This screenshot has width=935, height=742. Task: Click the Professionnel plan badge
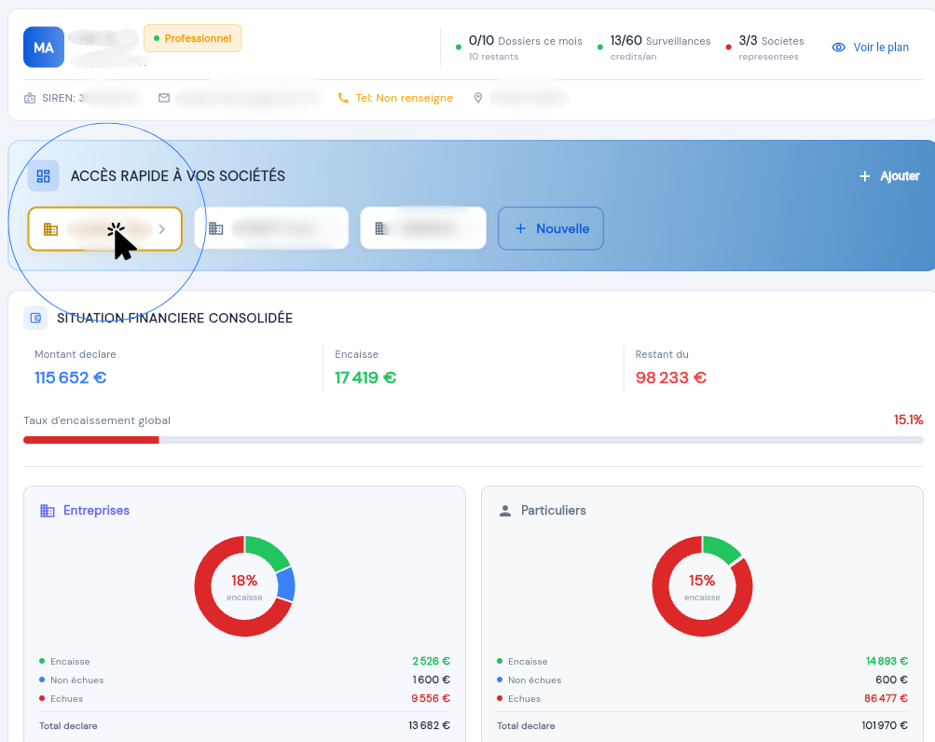192,38
